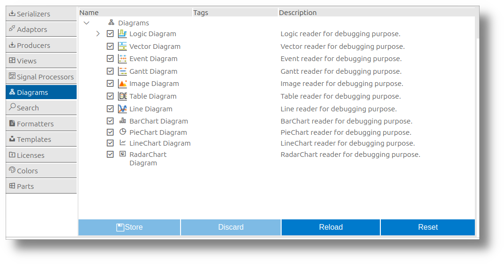Viewport: 504px width, 264px height.
Task: Click the Line Diagram icon
Action: pos(122,109)
